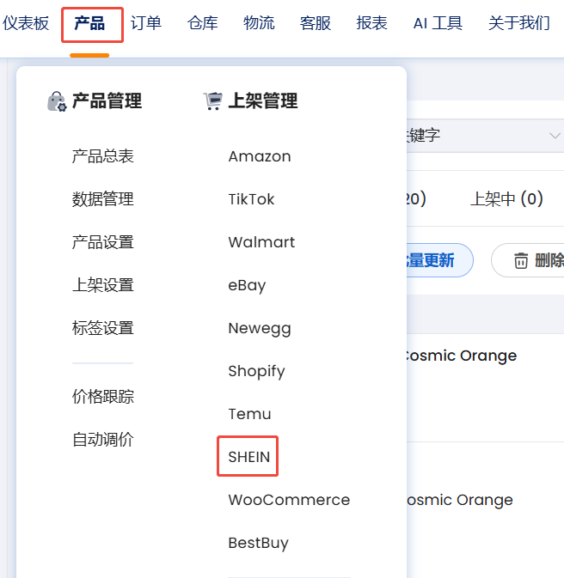
Task: Open the TikTok listing entry
Action: coord(251,199)
